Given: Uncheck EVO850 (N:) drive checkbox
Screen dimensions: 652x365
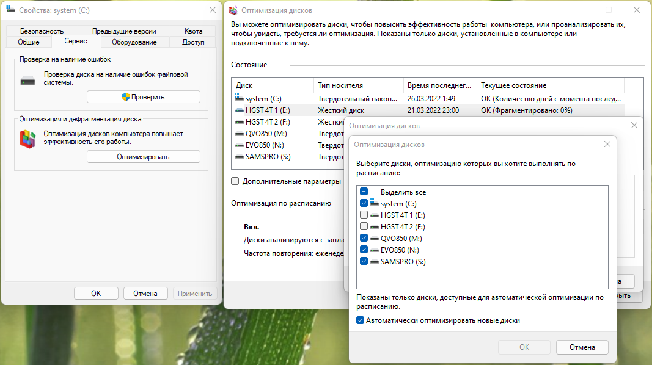Looking at the screenshot, I should 364,250.
